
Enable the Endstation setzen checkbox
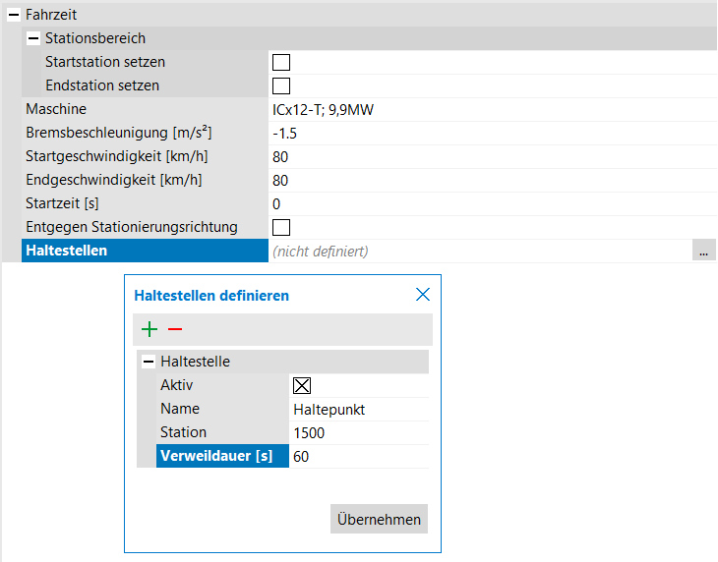(x=281, y=85)
